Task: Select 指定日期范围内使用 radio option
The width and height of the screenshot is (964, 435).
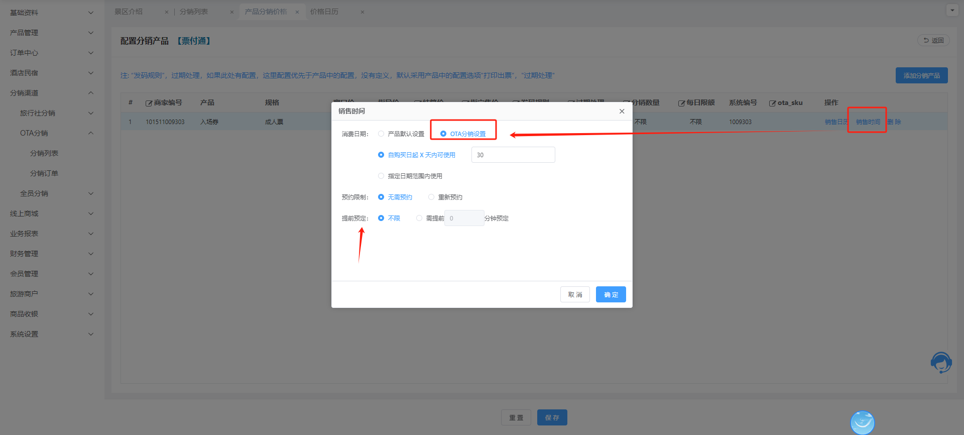Action: [x=381, y=176]
